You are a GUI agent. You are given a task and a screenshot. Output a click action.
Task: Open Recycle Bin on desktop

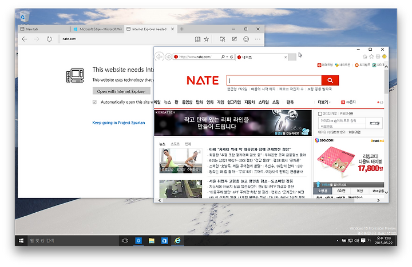pyautogui.click(x=24, y=16)
